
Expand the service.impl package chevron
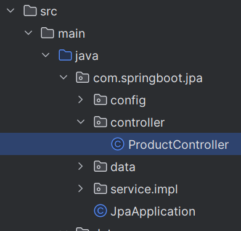(81, 188)
